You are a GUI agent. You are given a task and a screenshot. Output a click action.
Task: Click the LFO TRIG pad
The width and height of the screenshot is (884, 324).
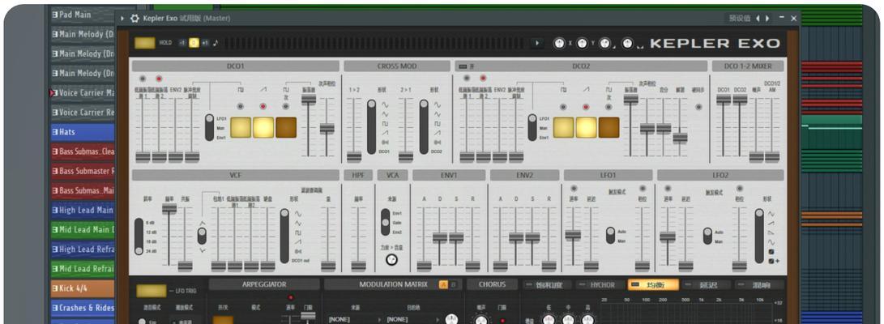[x=152, y=291]
